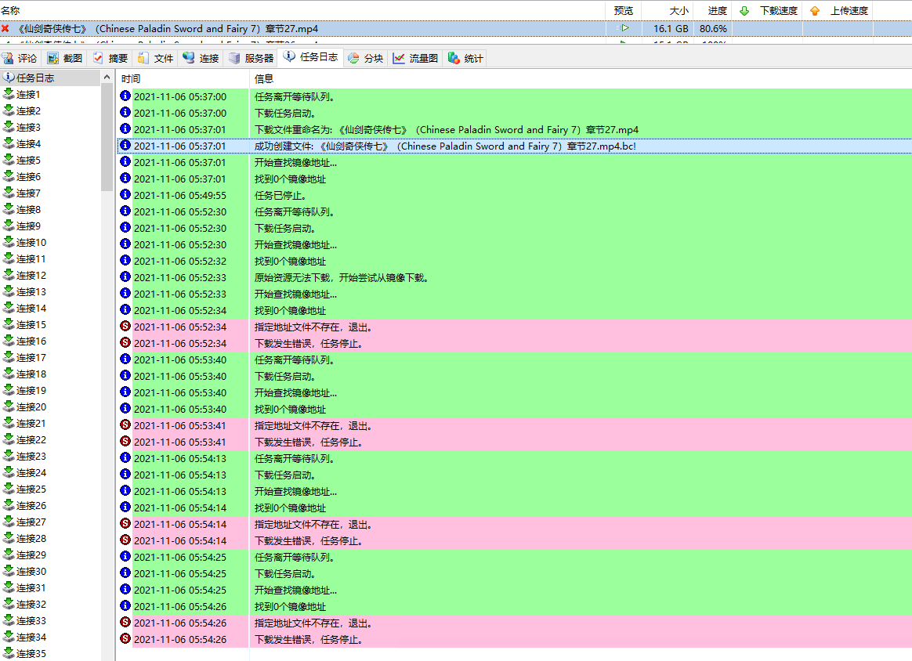Click the icon beside 连接8
The width and height of the screenshot is (912, 661).
point(9,208)
